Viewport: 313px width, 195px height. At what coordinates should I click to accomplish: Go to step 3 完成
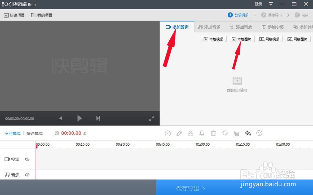point(302,15)
